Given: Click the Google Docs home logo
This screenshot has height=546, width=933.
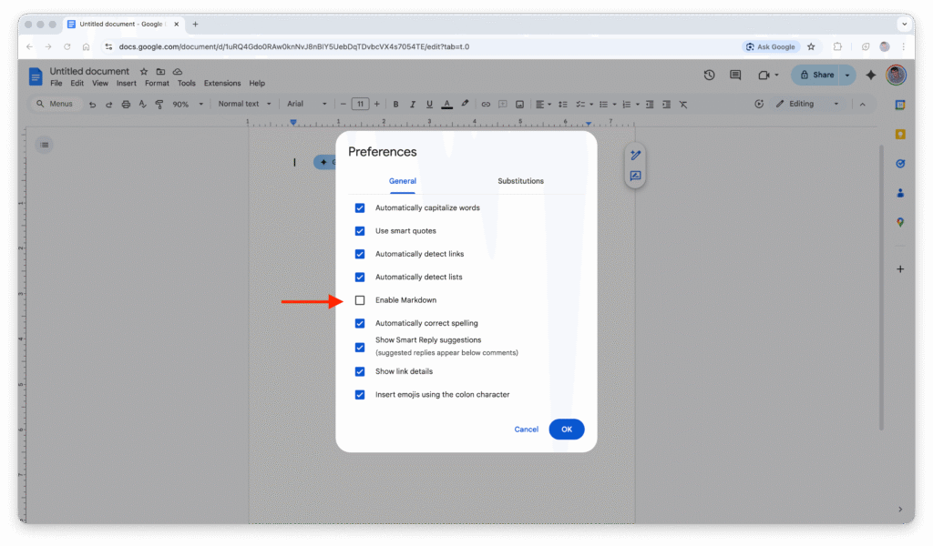Looking at the screenshot, I should click(x=36, y=76).
